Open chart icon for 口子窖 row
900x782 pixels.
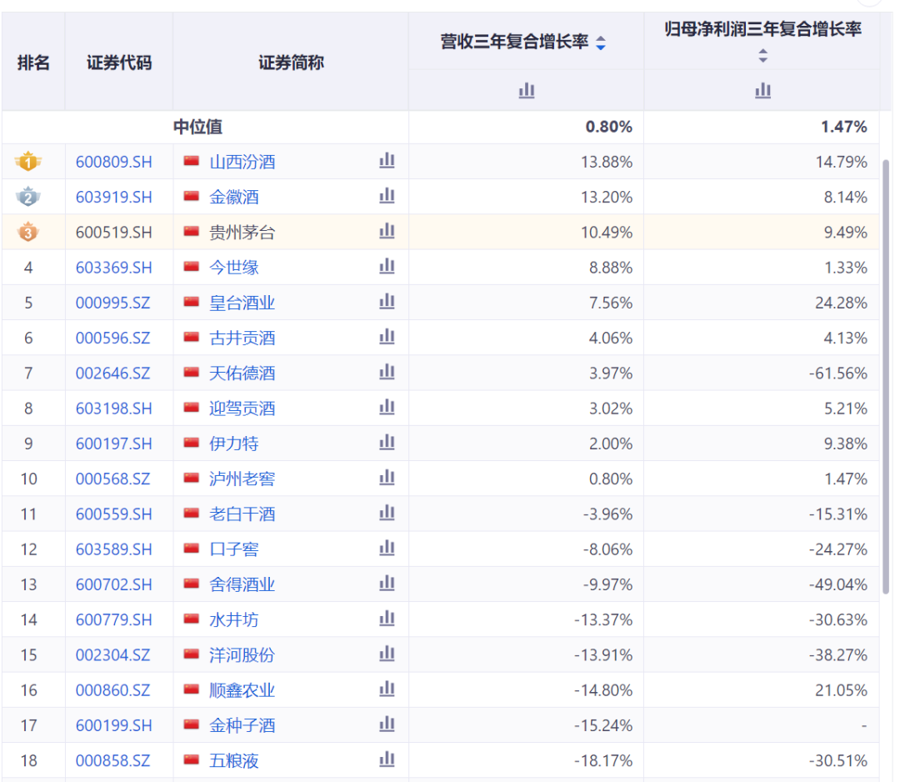[x=387, y=548]
